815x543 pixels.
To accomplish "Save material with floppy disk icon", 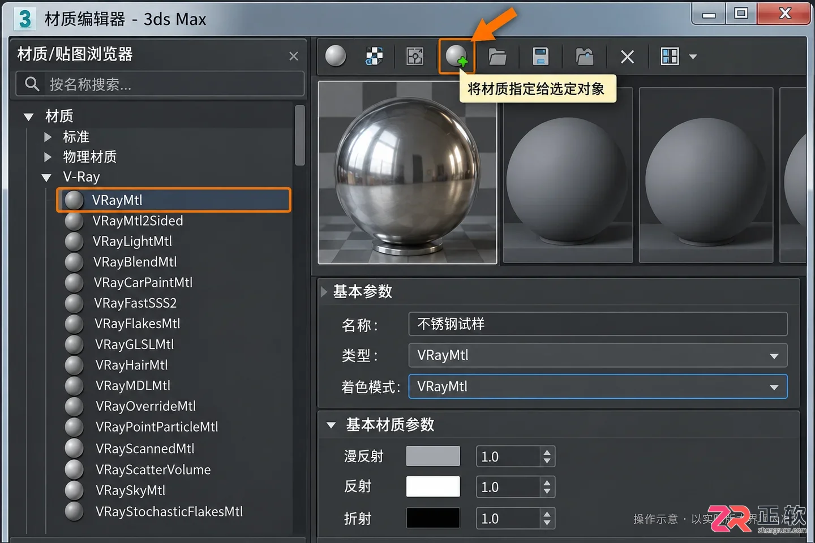I will pyautogui.click(x=541, y=56).
